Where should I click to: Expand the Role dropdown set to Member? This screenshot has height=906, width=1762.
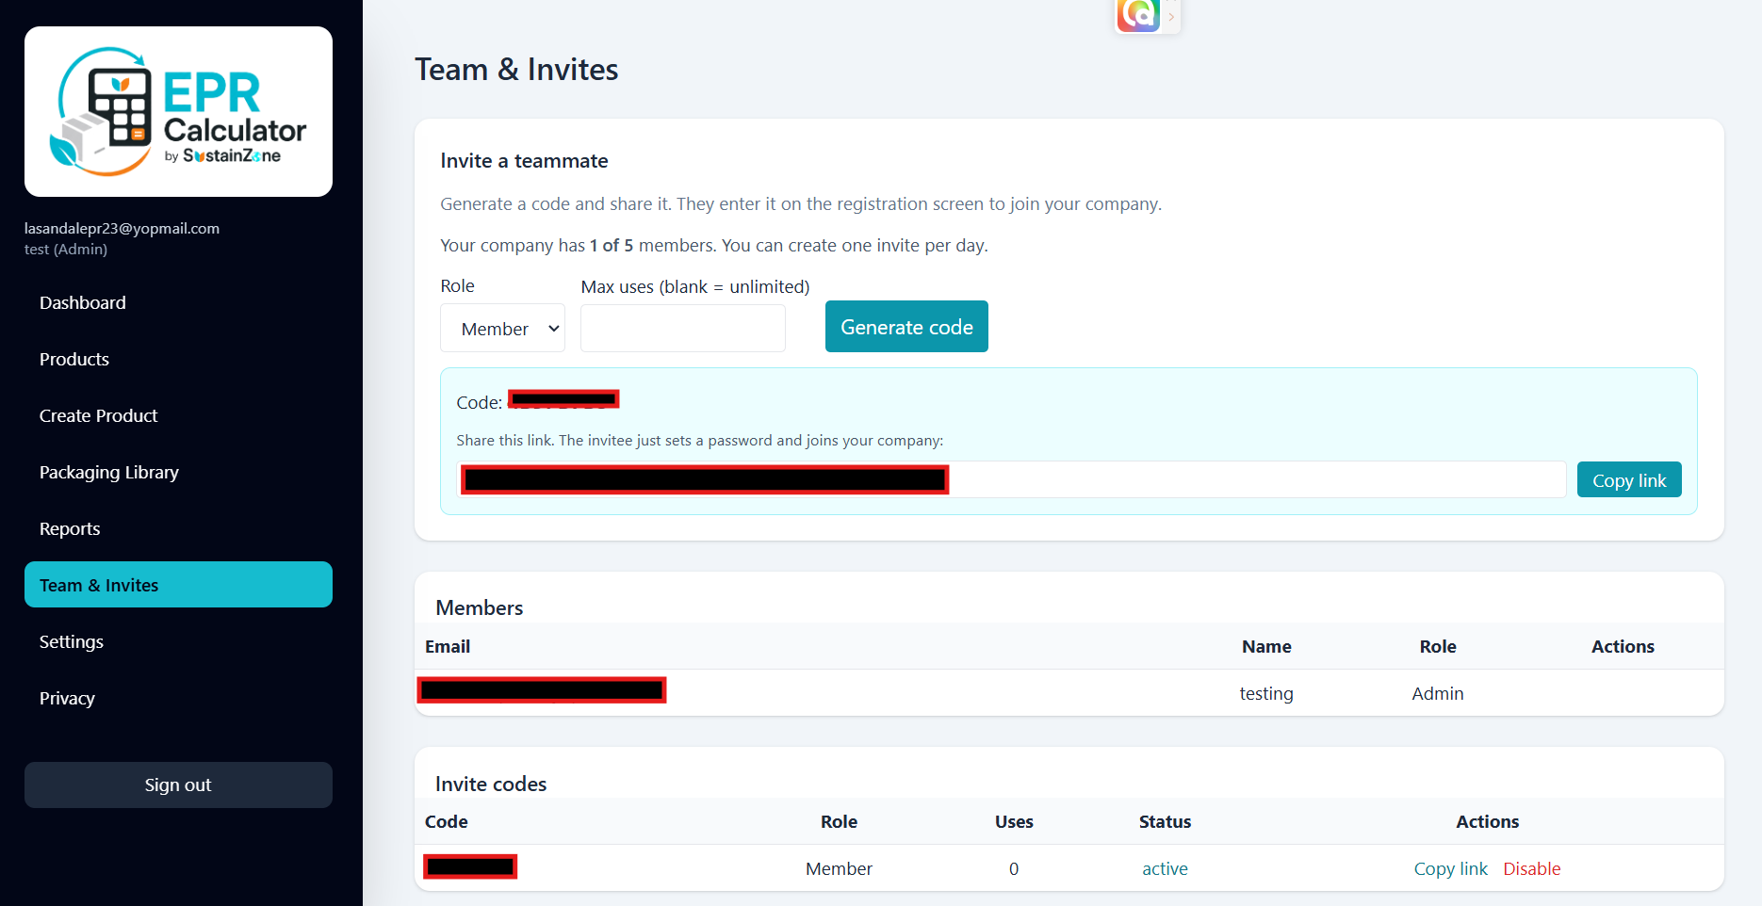[502, 328]
